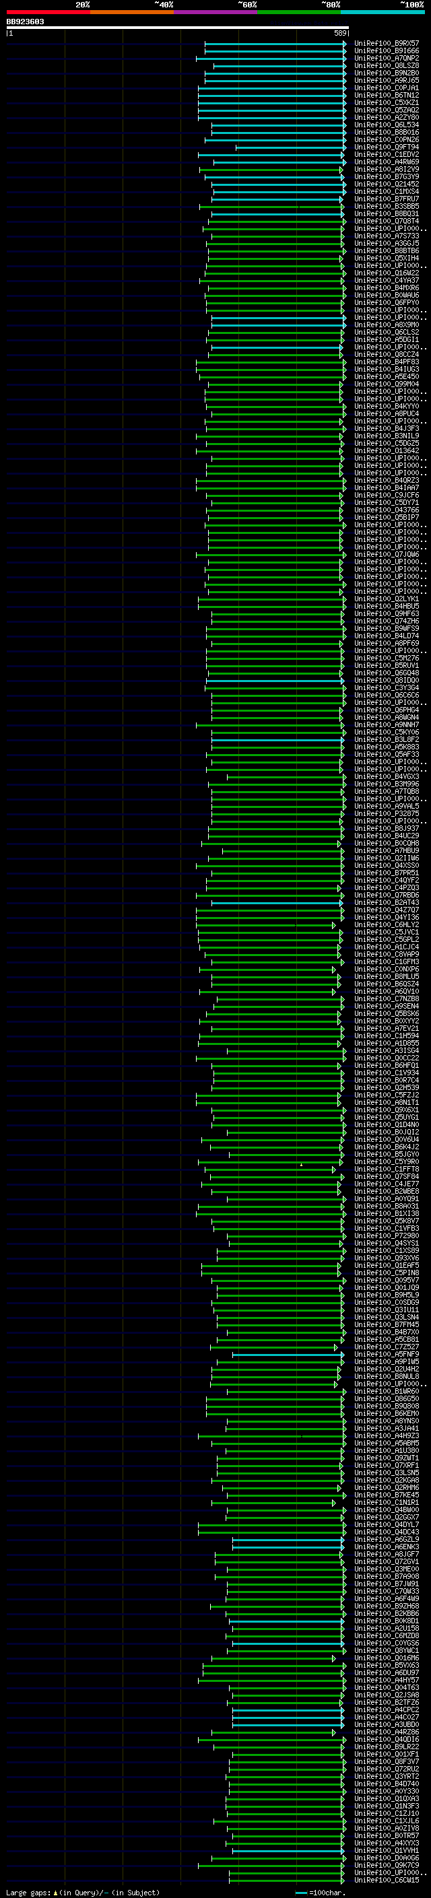Select the UniRef100_A8I2V9 label
Screen dimensions: 431x1898
(386, 170)
